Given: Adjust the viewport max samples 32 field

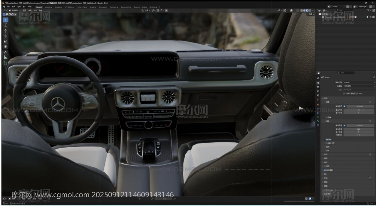Looking at the screenshot, I should (359, 110).
